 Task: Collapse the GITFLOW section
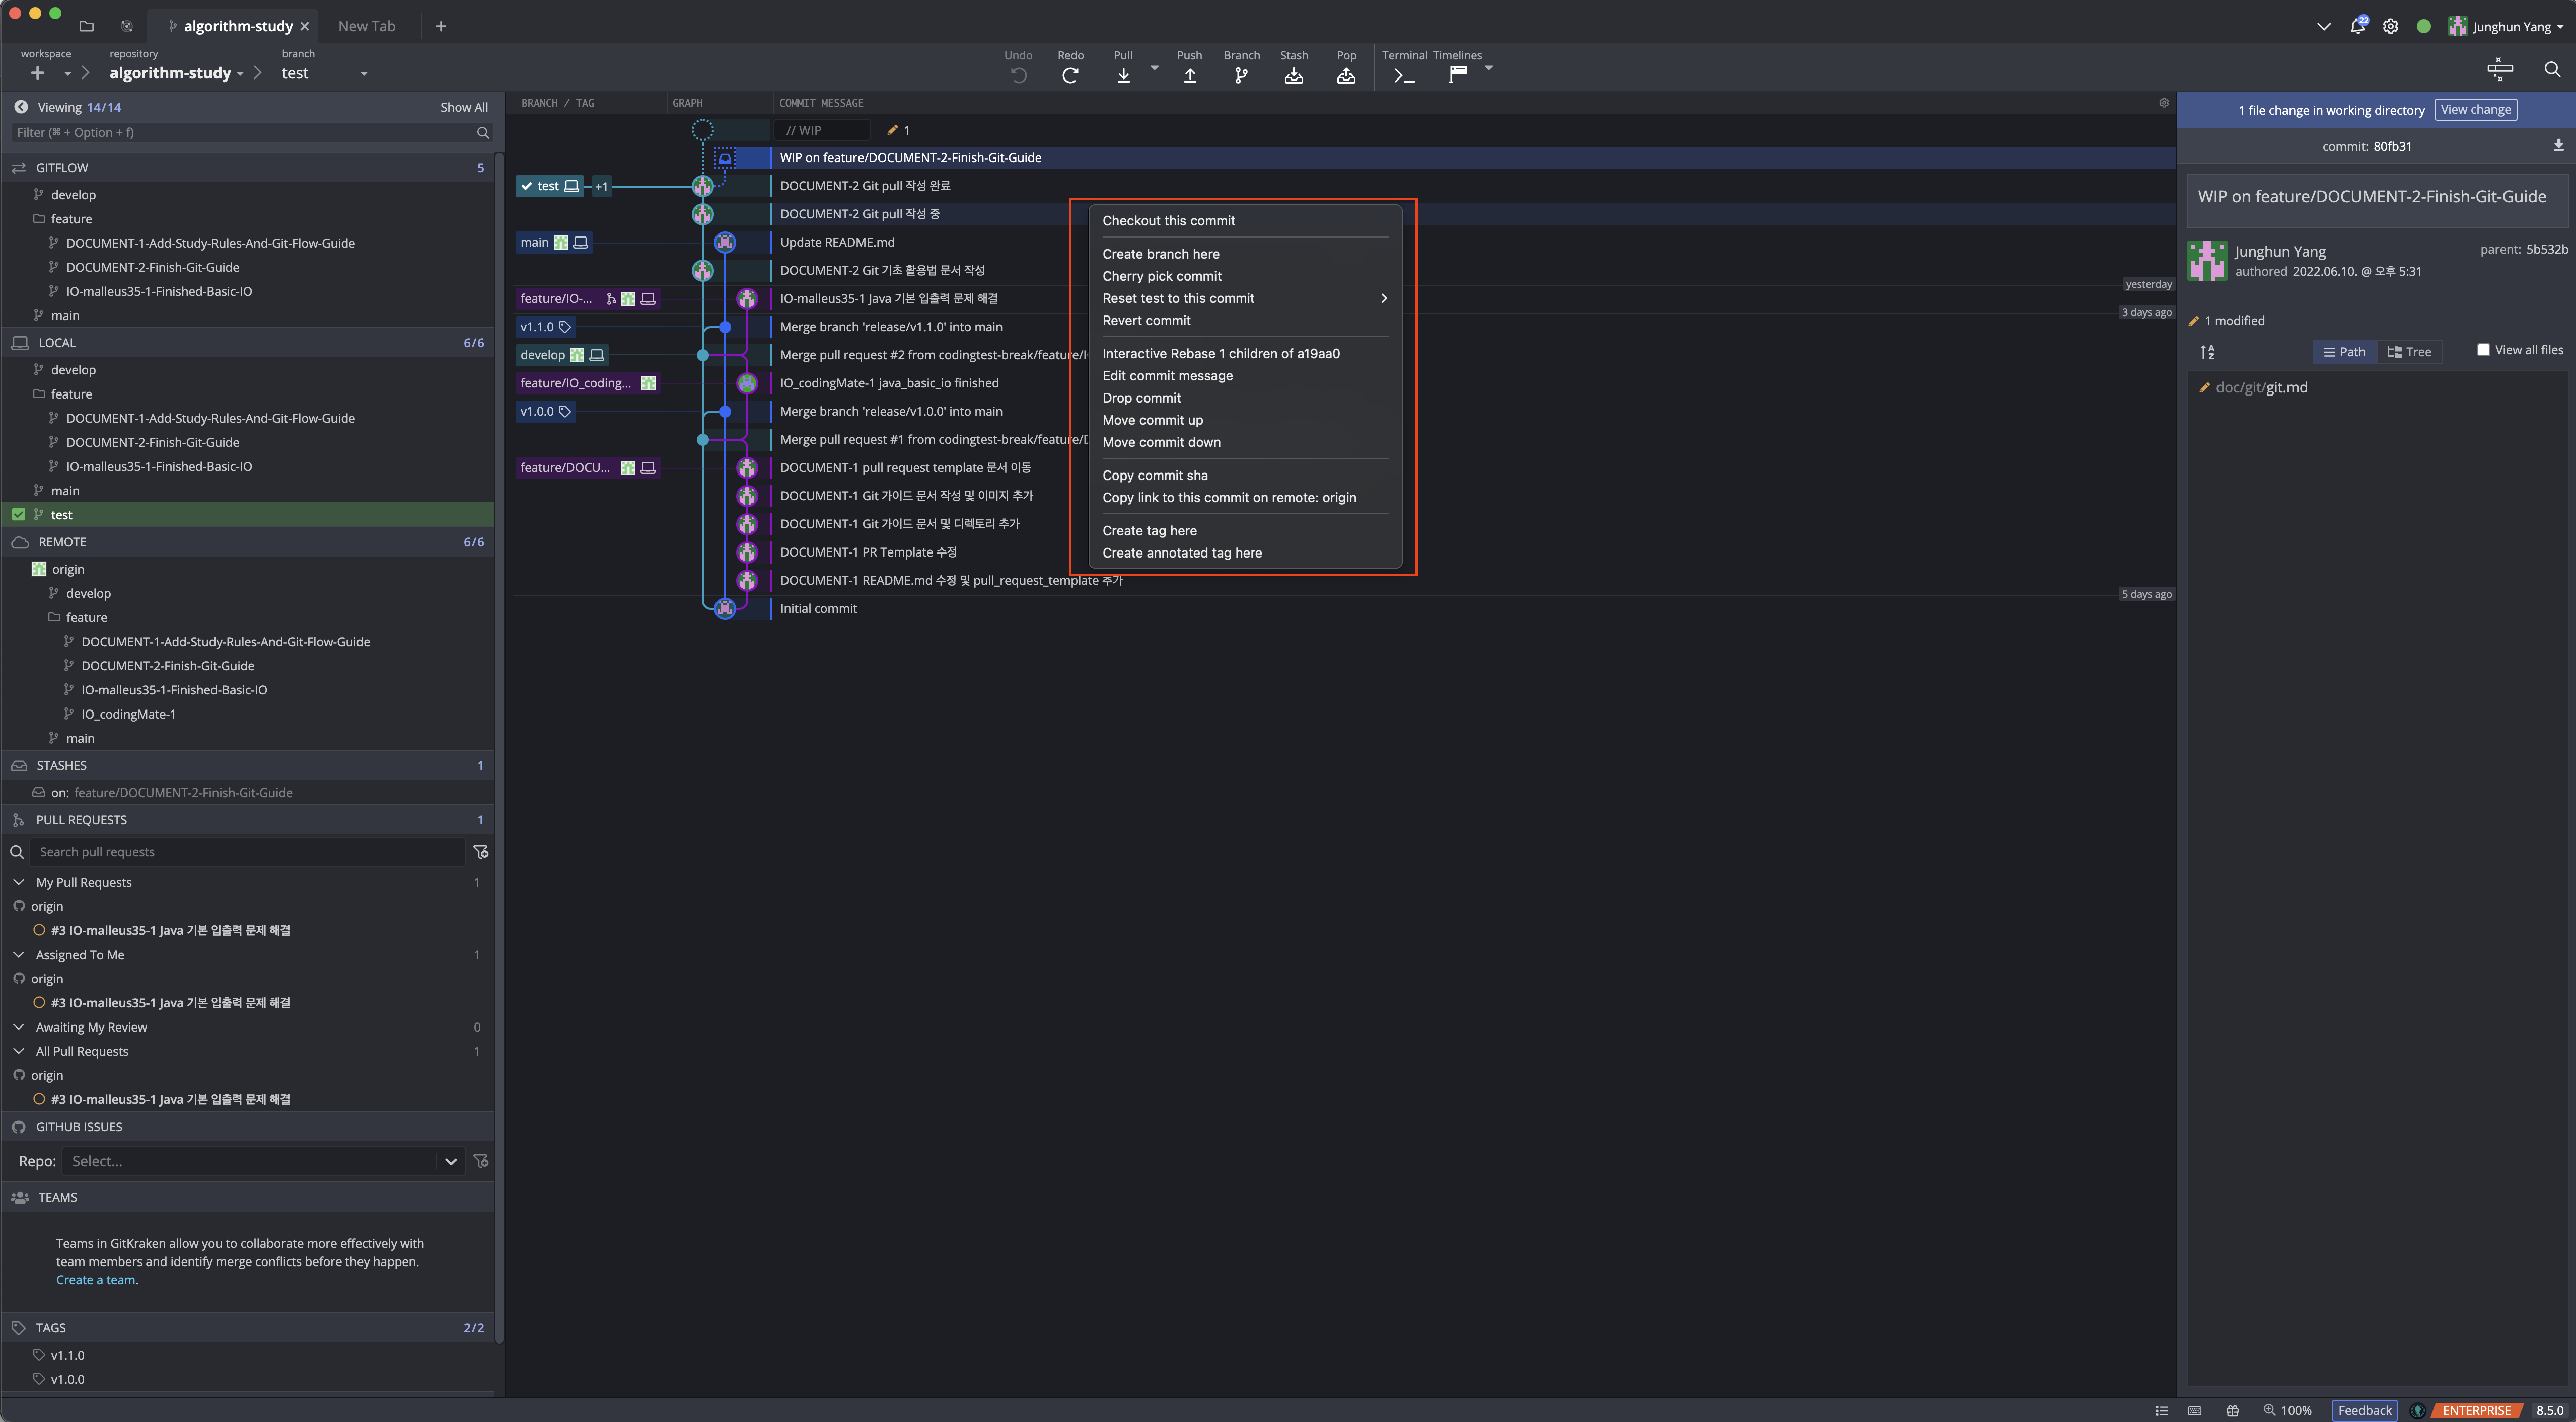[x=248, y=168]
